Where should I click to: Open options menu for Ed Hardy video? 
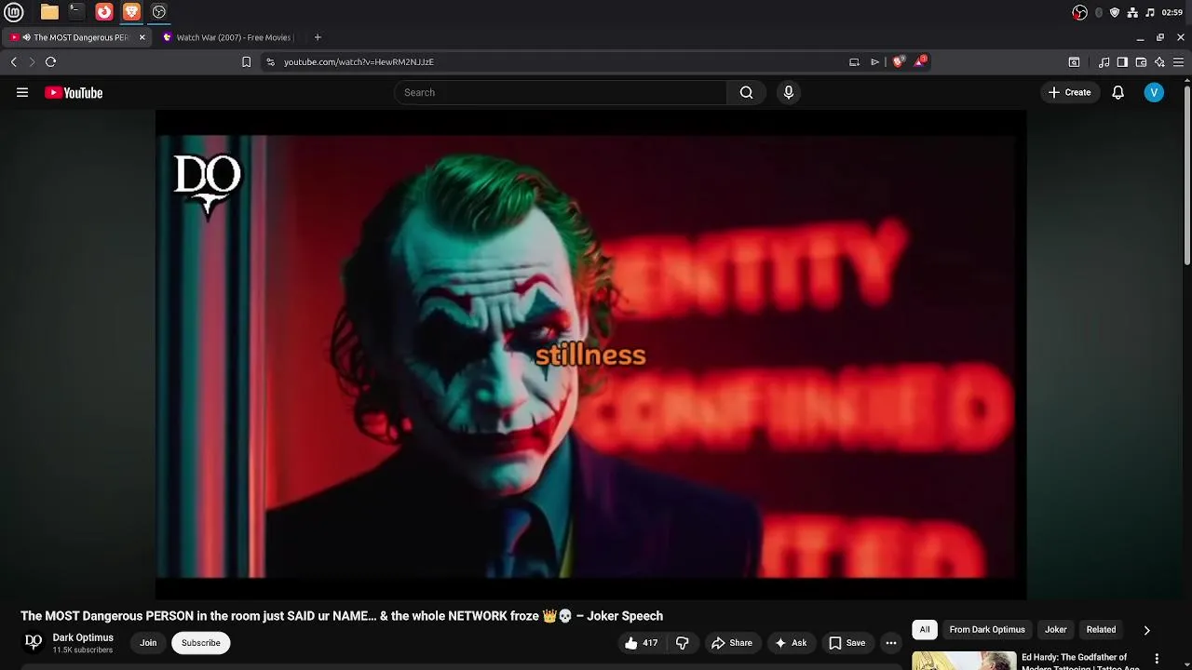1158,659
